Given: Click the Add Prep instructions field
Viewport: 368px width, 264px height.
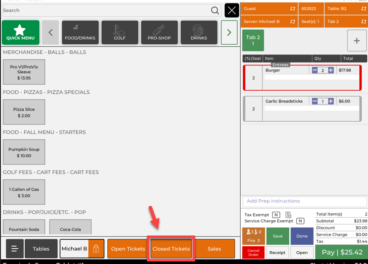Looking at the screenshot, I should point(304,201).
